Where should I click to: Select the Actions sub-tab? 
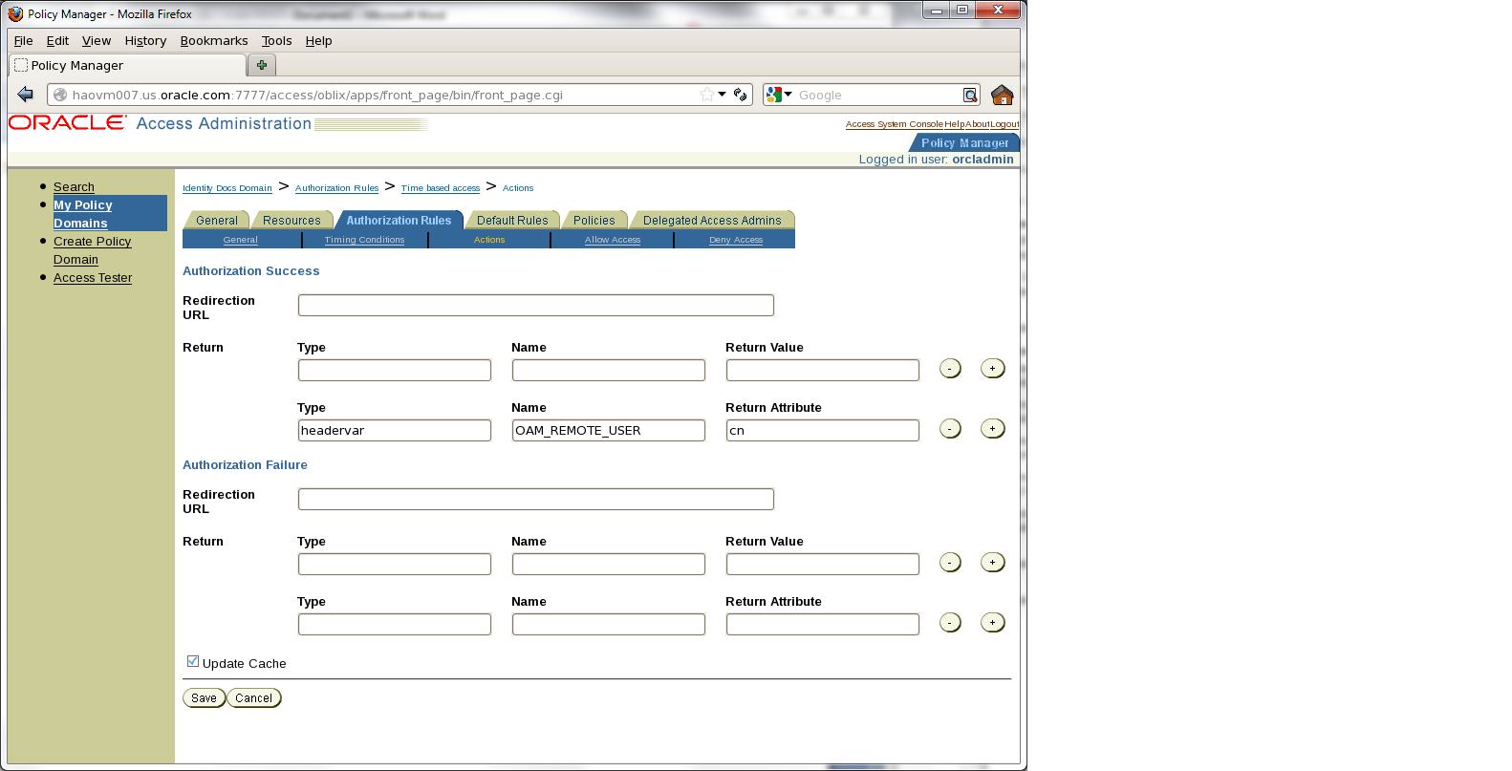click(x=489, y=240)
